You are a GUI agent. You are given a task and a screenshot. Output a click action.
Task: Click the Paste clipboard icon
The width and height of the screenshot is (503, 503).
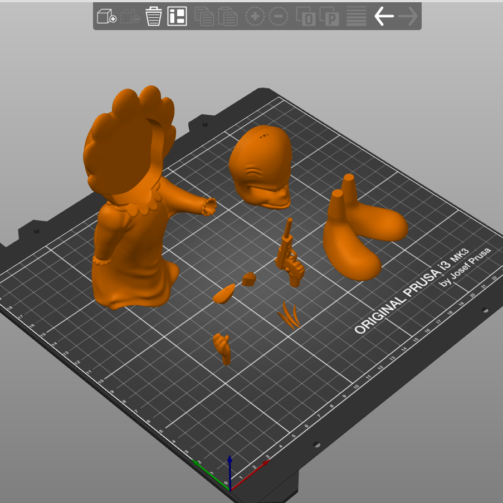pyautogui.click(x=228, y=16)
